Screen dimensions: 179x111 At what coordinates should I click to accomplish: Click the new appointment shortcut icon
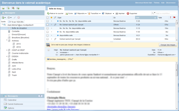pyautogui.click(x=8, y=8)
